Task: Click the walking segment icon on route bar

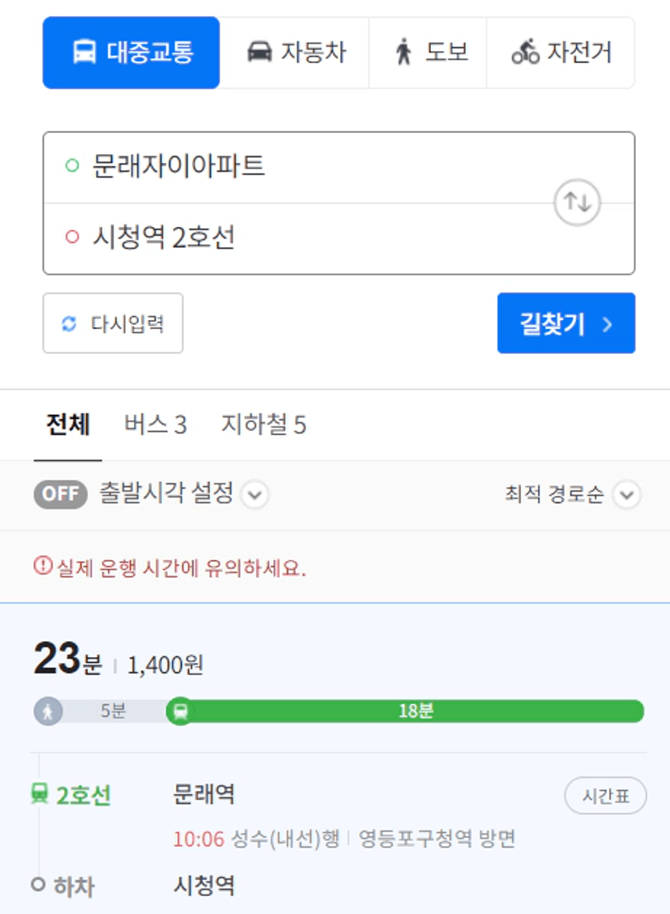Action: click(x=49, y=711)
